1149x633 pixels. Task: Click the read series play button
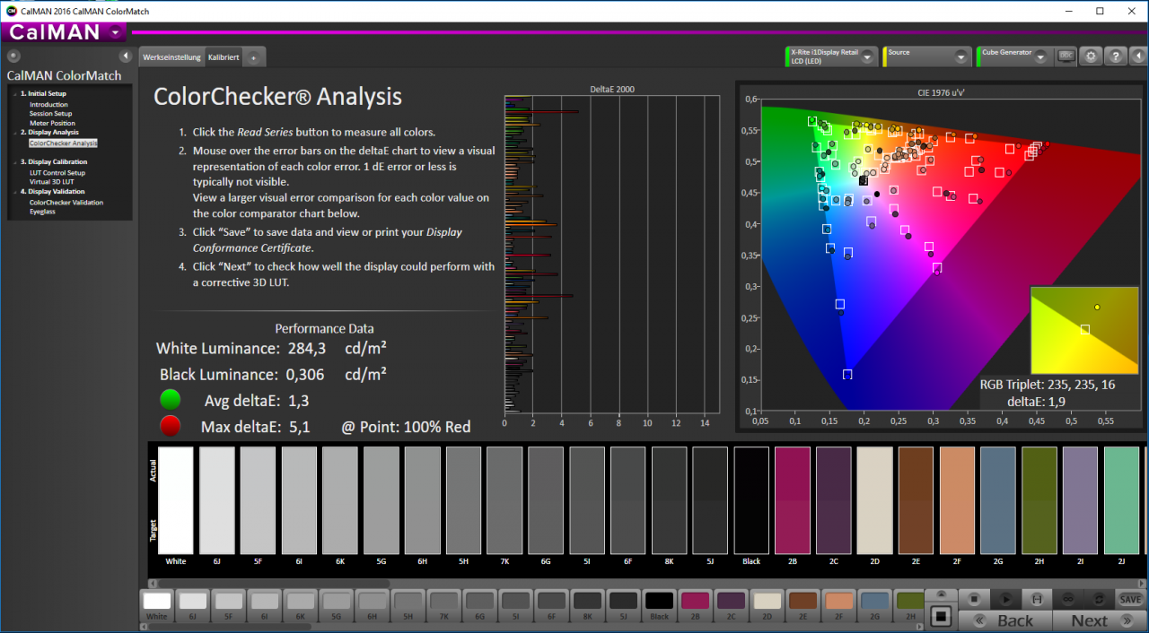tap(1005, 599)
